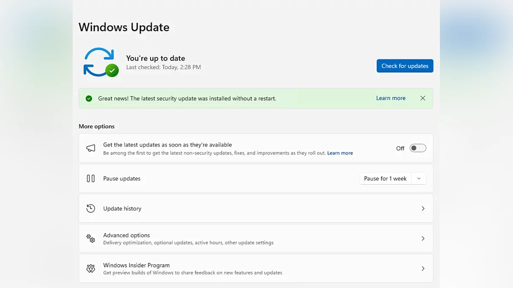
Task: Click the chevron on the Advanced options row
Action: (423, 239)
